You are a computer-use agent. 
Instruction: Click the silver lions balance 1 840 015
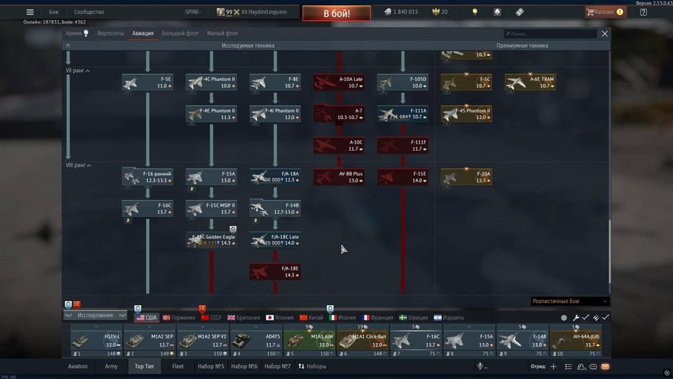[x=401, y=12]
